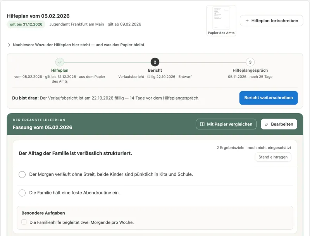
Task: Select step 2 Bericht circle
Action: tap(155, 62)
